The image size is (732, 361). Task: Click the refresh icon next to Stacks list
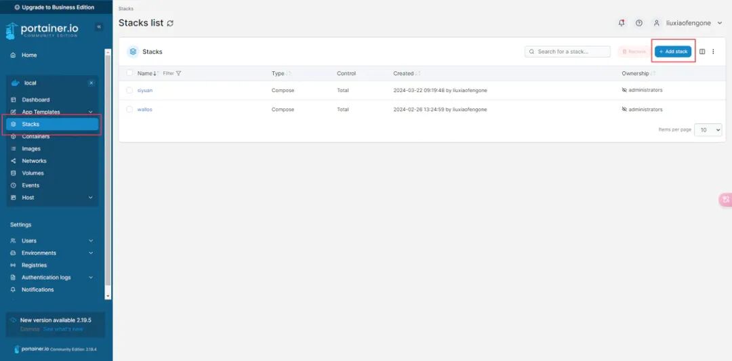[x=170, y=23]
